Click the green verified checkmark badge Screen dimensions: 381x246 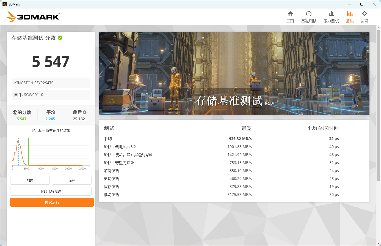[60, 38]
